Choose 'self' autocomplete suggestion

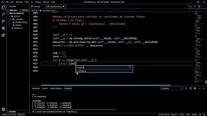(104, 67)
